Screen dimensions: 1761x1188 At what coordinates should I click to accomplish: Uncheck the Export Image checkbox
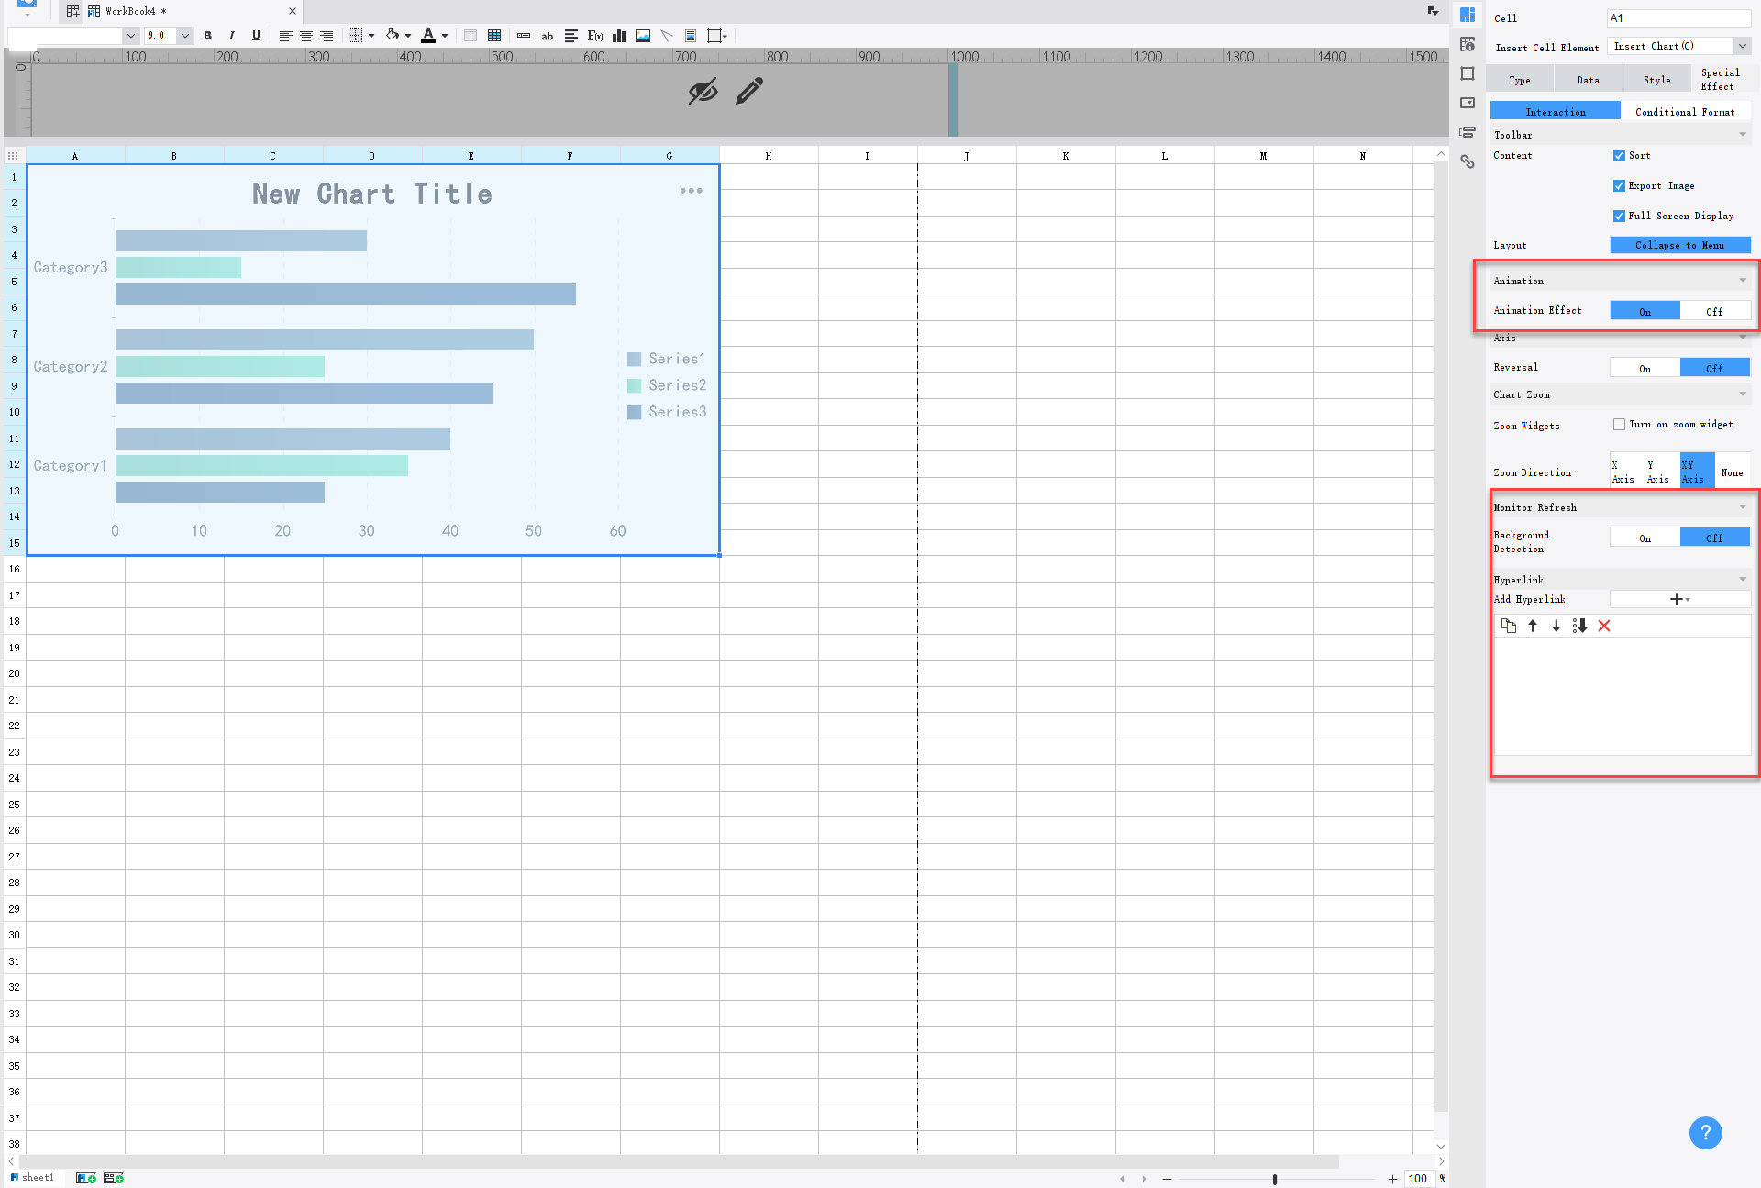tap(1619, 186)
